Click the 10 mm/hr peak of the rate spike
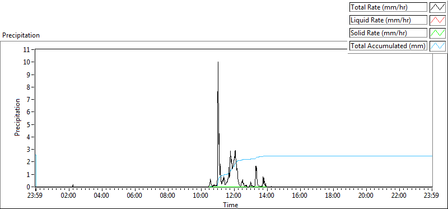448x209 pixels. tap(218, 62)
